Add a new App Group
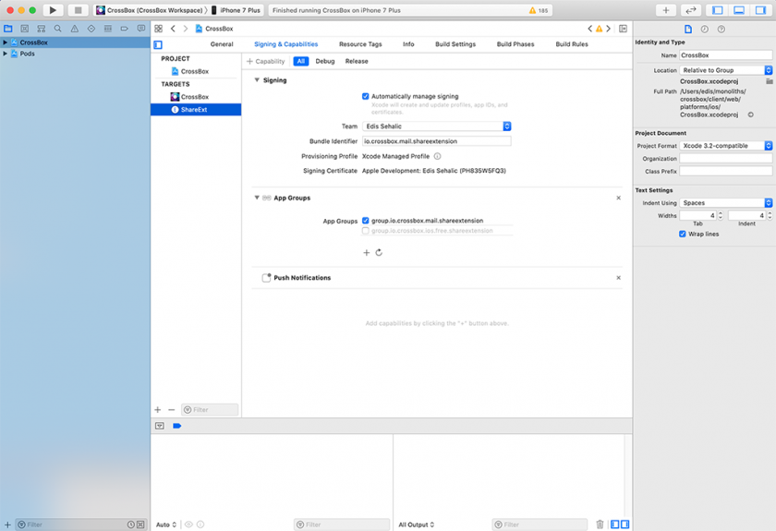Screen dimensions: 776x531 coord(366,252)
